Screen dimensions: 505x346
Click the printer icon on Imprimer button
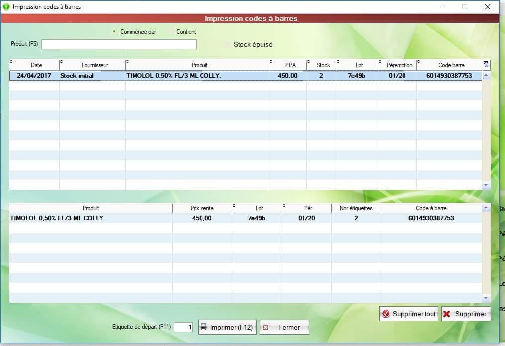203,327
